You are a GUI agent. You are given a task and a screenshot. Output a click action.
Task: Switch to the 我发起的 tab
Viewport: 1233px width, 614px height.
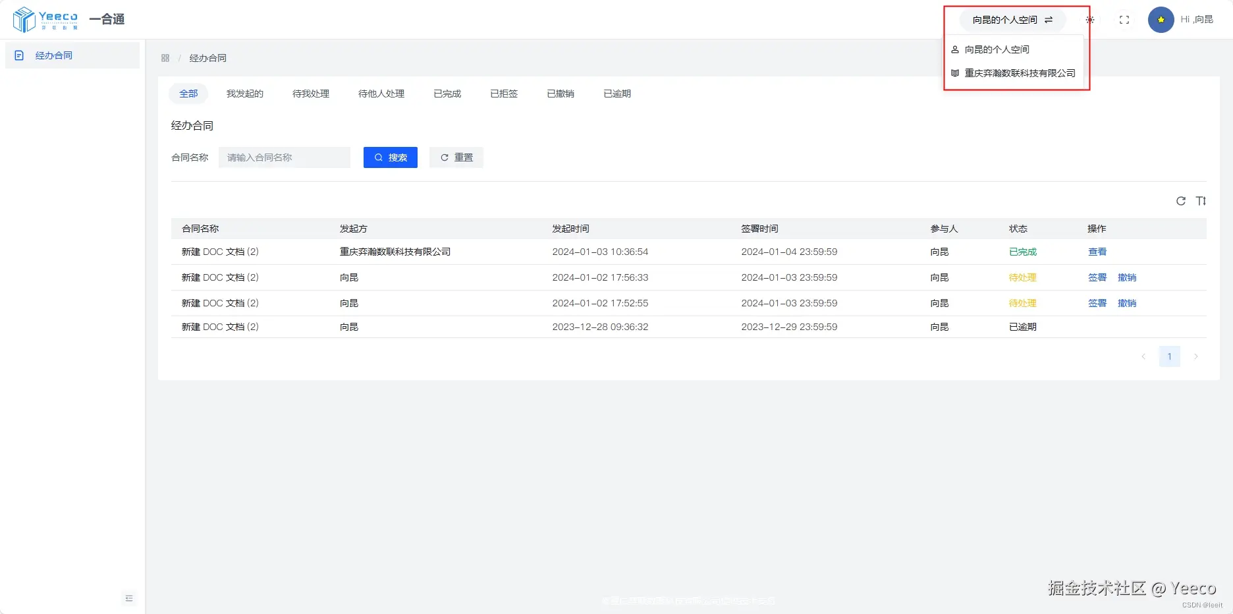tap(245, 94)
